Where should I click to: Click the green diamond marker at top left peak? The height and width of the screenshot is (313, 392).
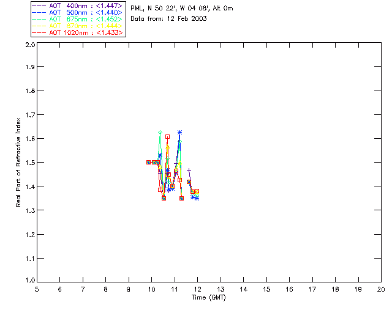point(160,132)
